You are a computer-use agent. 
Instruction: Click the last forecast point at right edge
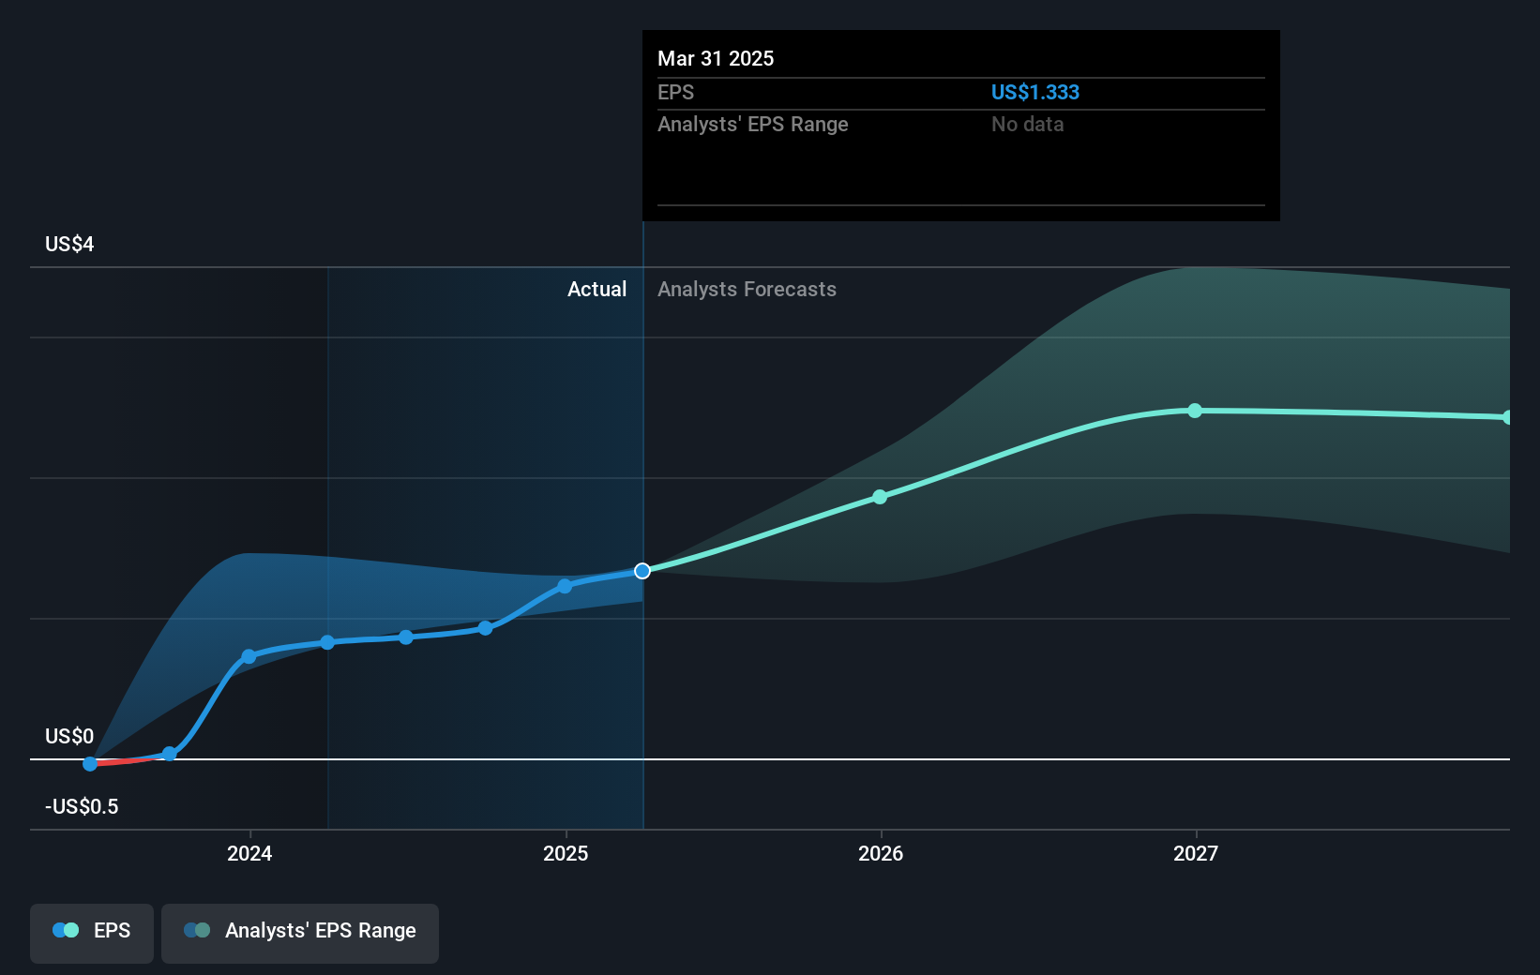coord(1508,417)
